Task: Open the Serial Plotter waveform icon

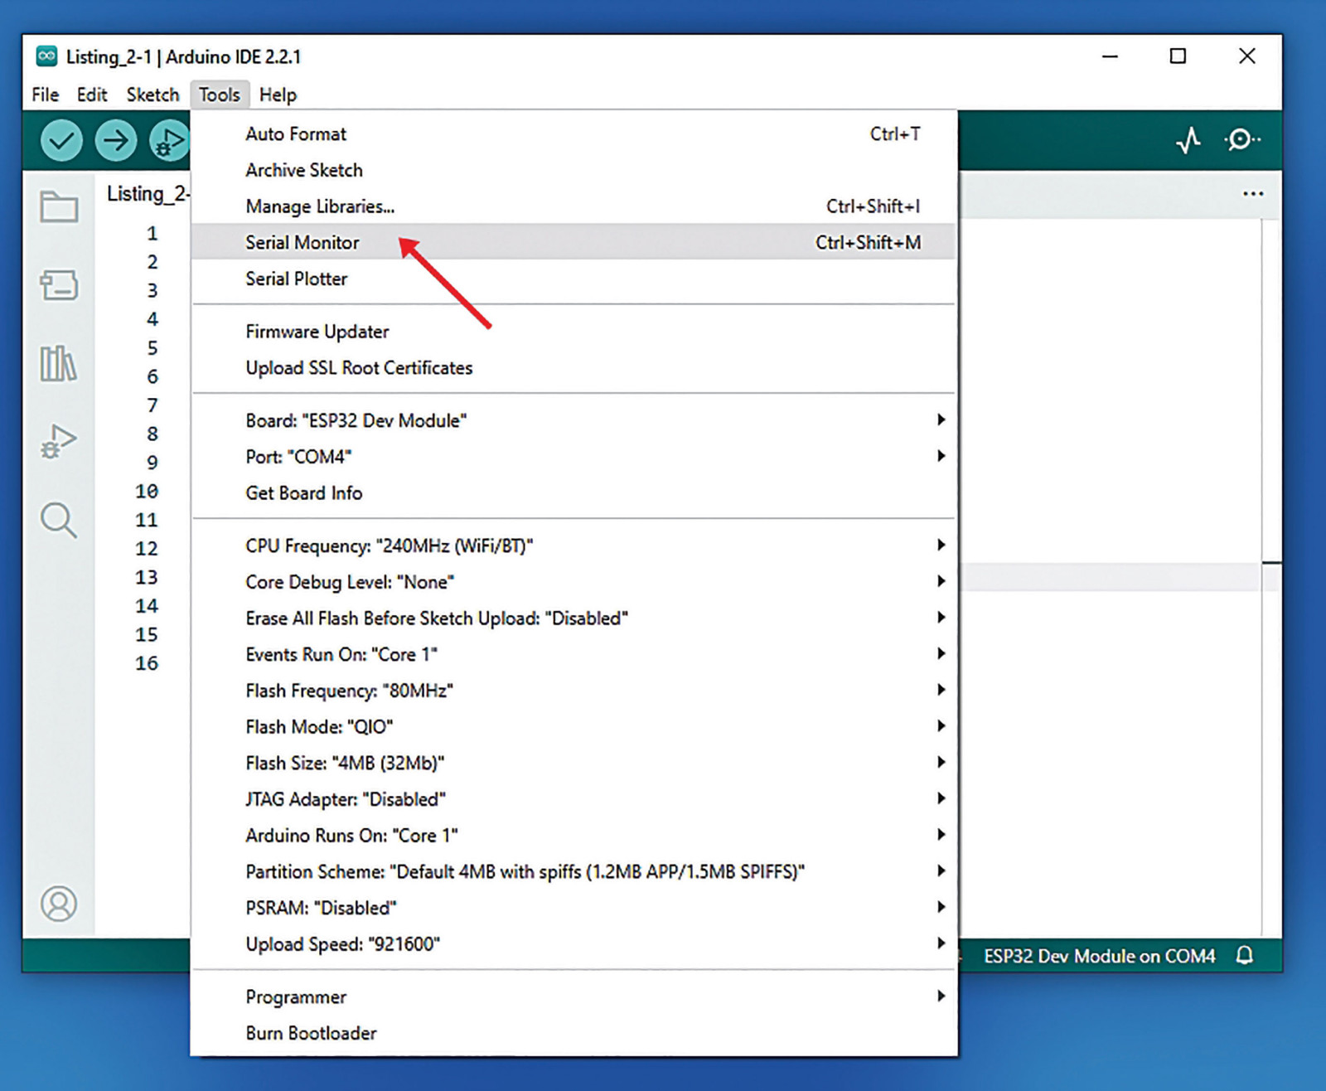Action: point(1188,140)
